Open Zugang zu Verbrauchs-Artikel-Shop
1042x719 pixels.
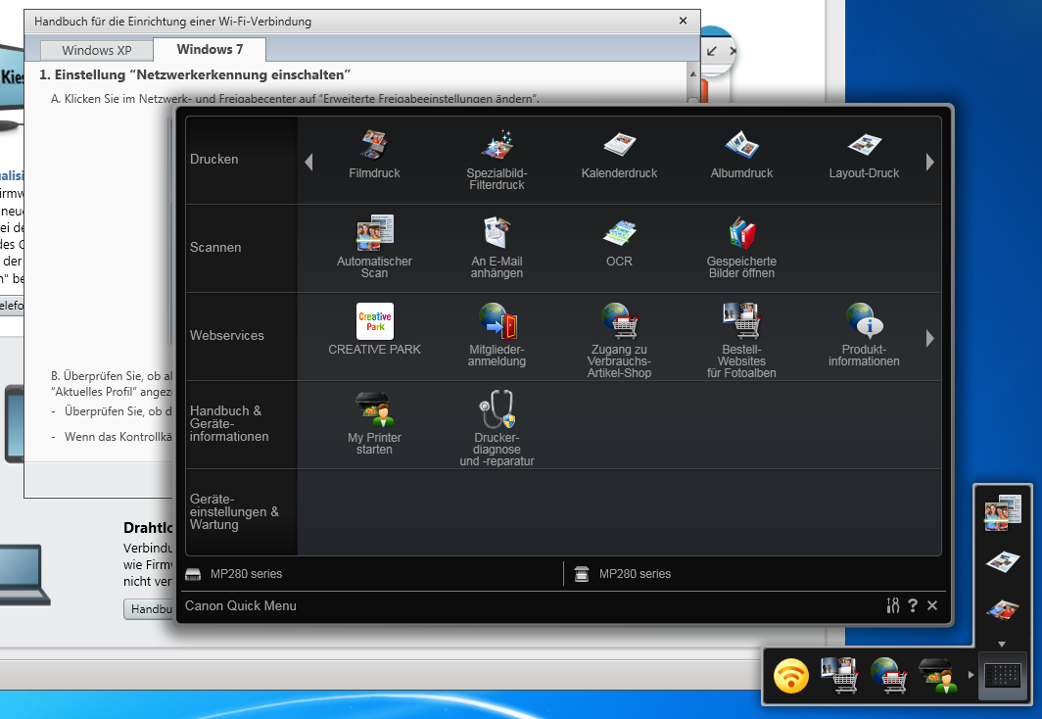619,340
